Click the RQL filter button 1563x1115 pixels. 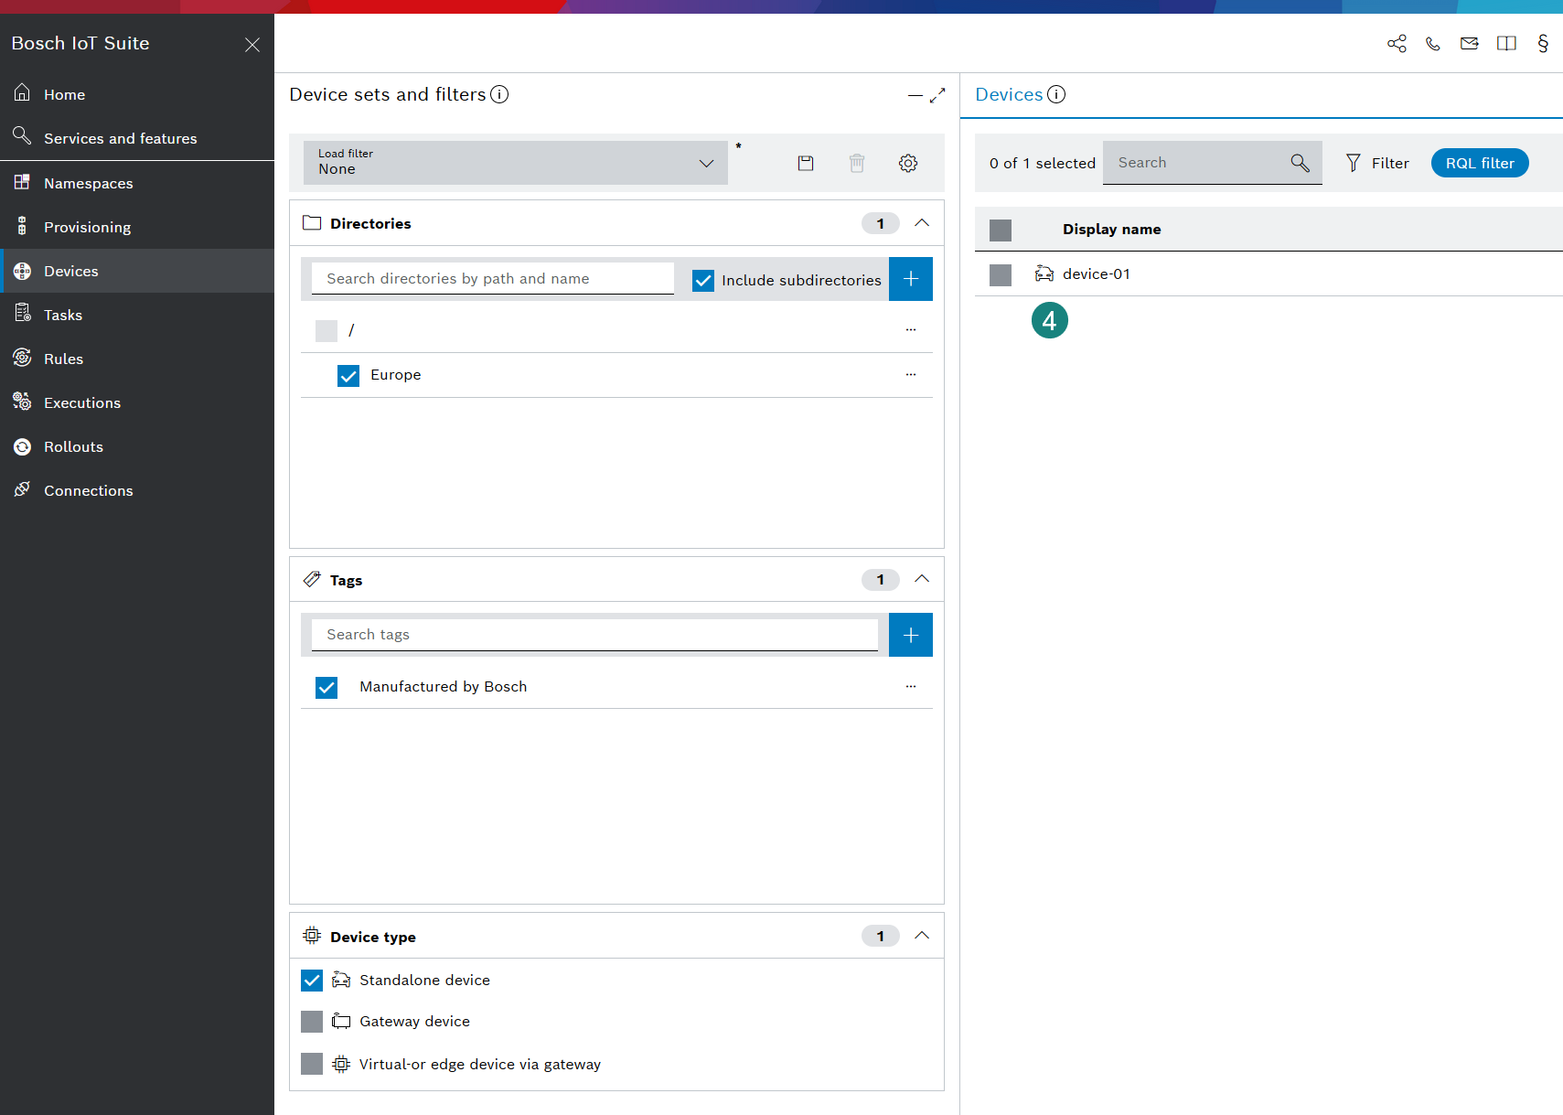pos(1480,163)
